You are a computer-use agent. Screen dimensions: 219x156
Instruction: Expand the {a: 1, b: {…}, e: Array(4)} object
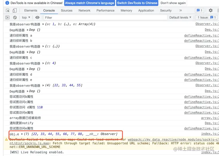43,24
